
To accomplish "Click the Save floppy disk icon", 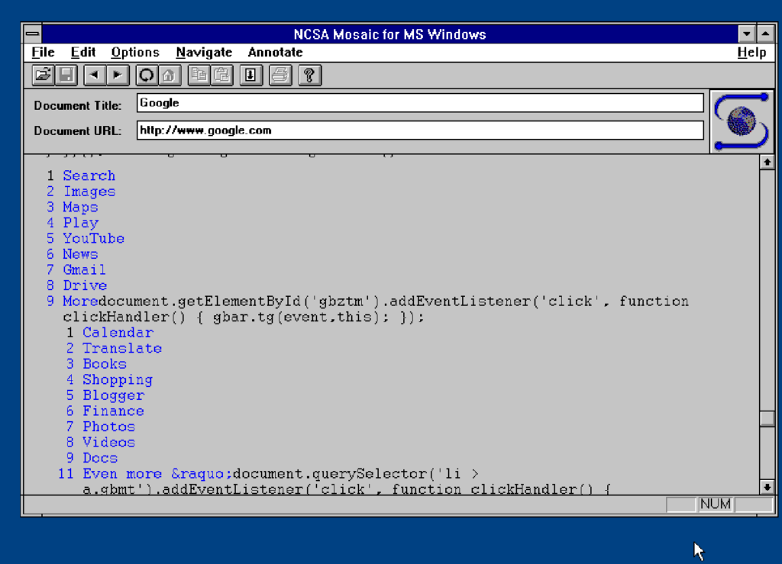I will click(x=66, y=75).
